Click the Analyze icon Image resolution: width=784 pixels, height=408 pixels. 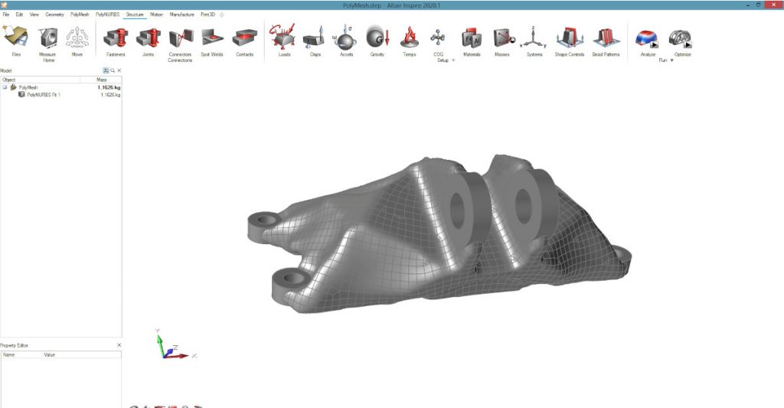coord(648,38)
